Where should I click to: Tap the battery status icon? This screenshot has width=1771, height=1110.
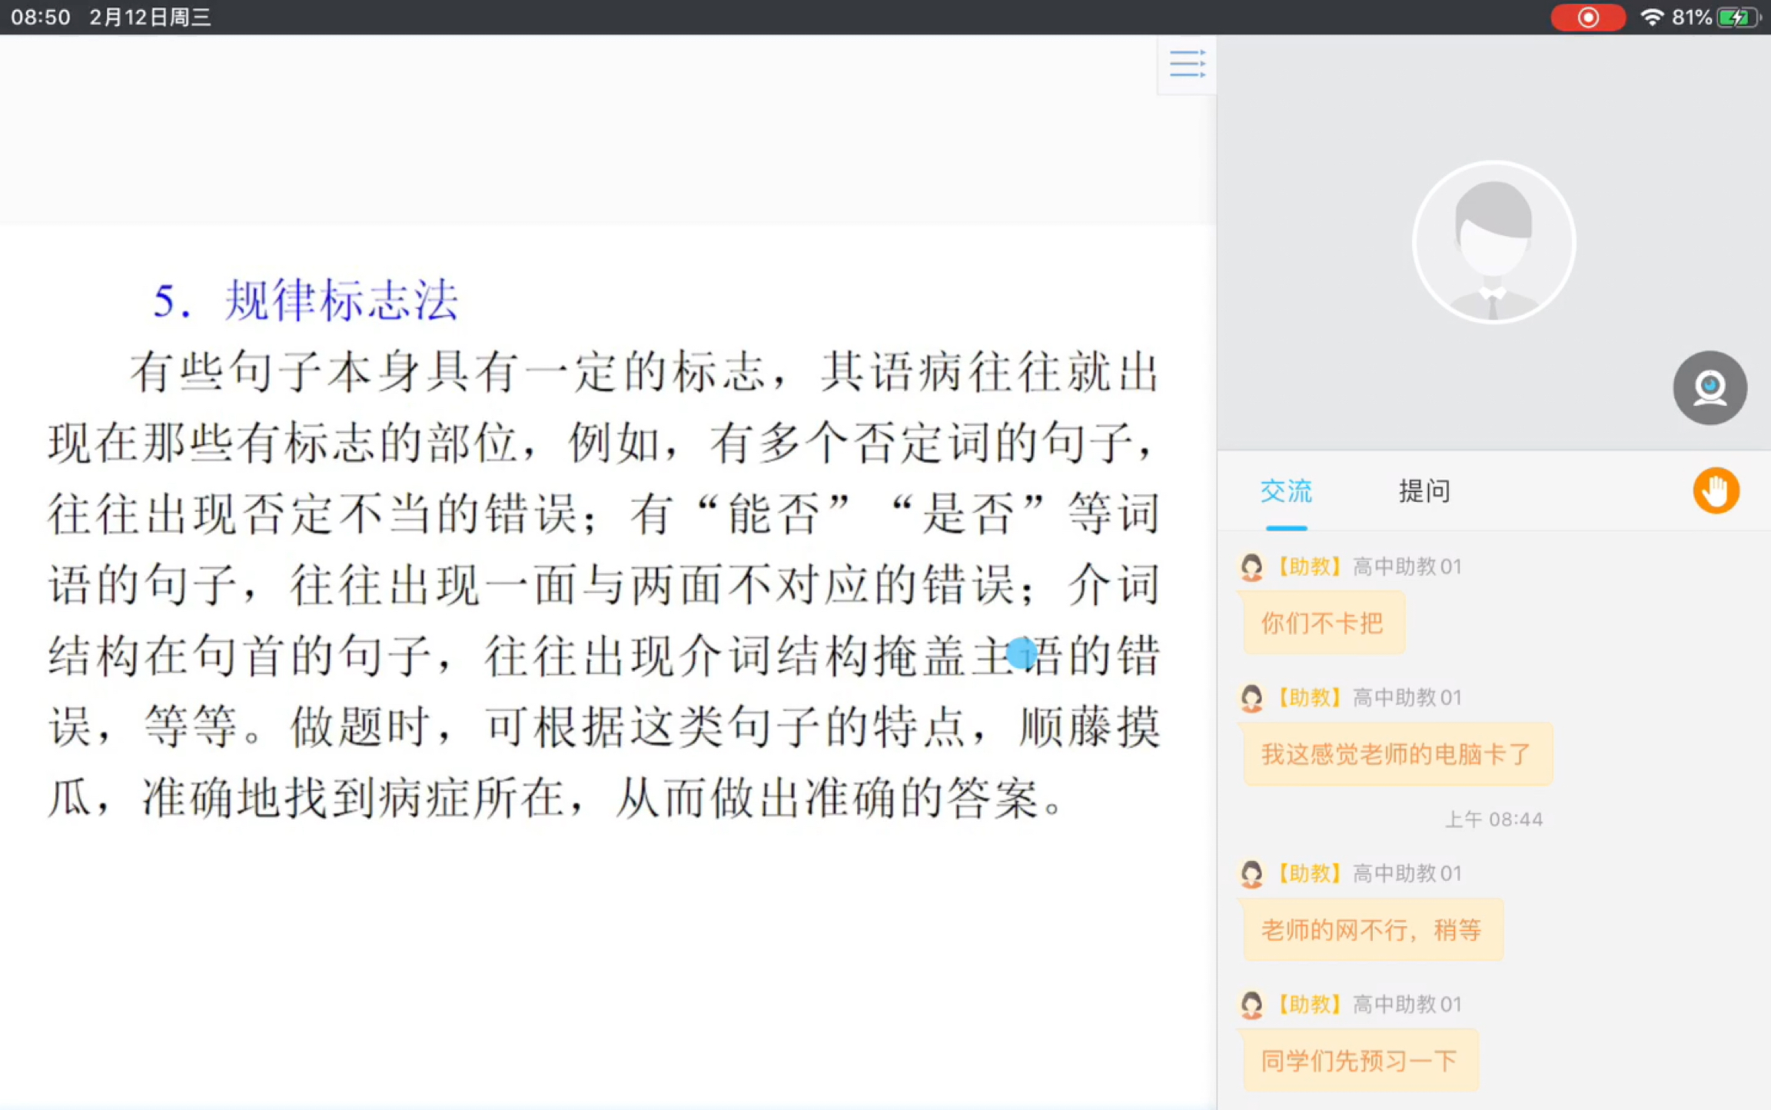tap(1739, 17)
